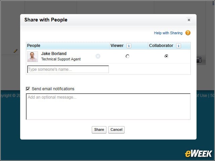Show info icon next to Collaborator

(178, 46)
